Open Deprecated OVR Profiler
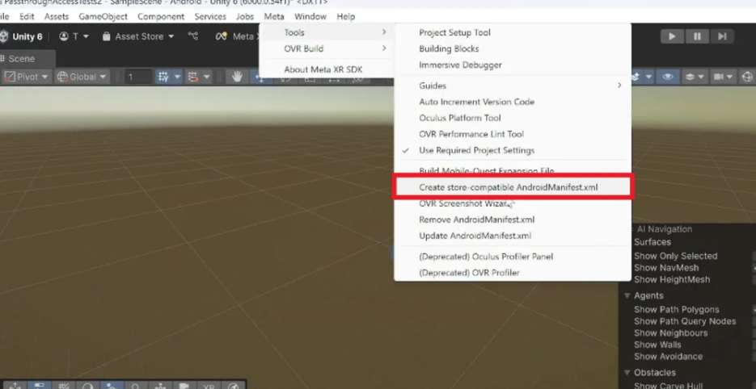The image size is (756, 389). click(513, 273)
